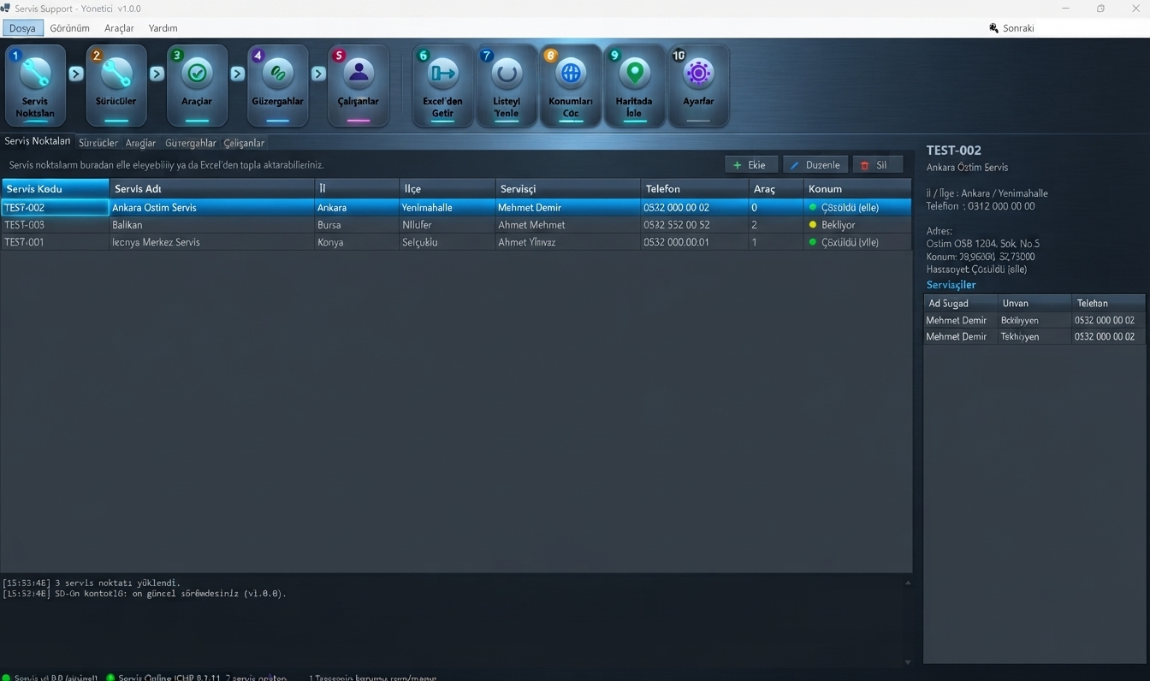
Task: Sort by Telefon column header in main table
Action: coord(694,188)
